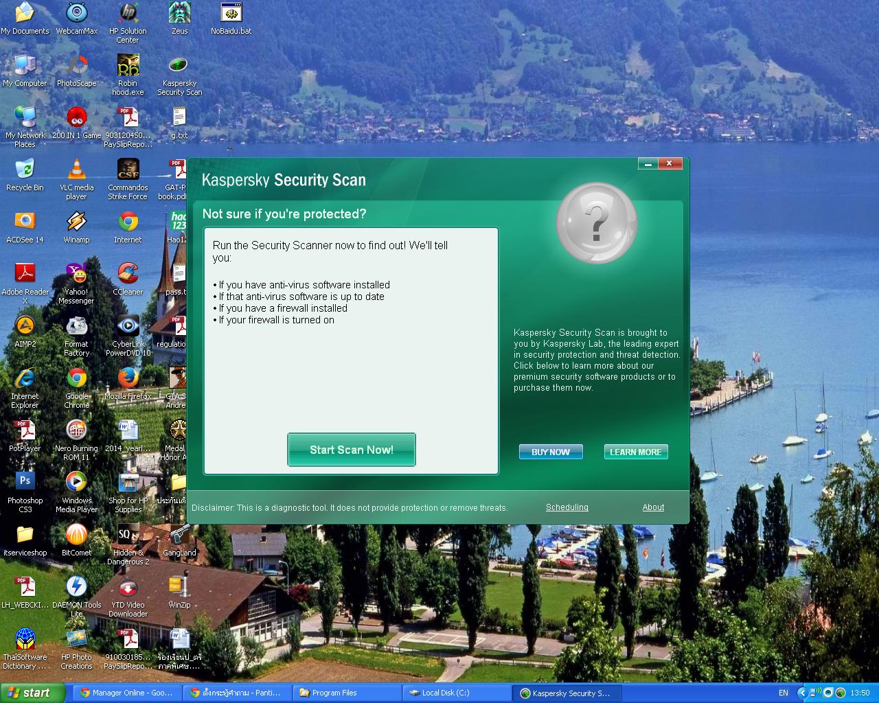Start the scan with Start Scan Now!

tap(352, 450)
